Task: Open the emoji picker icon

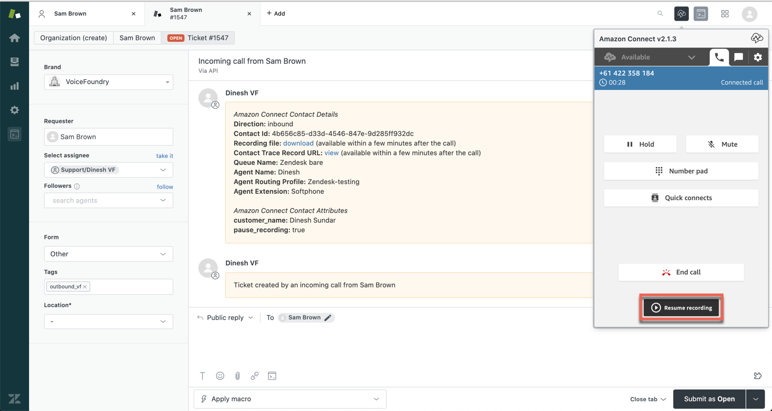Action: [x=220, y=376]
